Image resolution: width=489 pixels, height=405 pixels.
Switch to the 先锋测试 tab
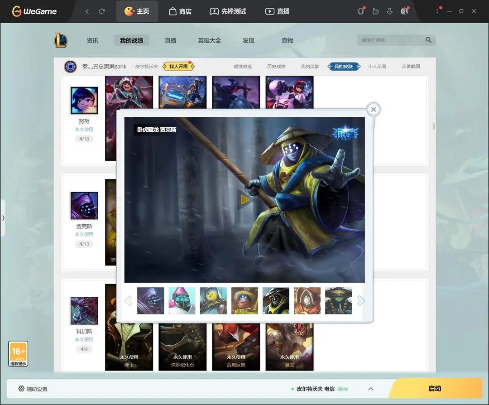(228, 11)
